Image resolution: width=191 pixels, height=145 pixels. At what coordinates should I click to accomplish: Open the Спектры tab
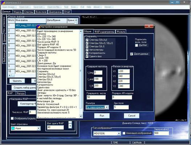point(29,12)
